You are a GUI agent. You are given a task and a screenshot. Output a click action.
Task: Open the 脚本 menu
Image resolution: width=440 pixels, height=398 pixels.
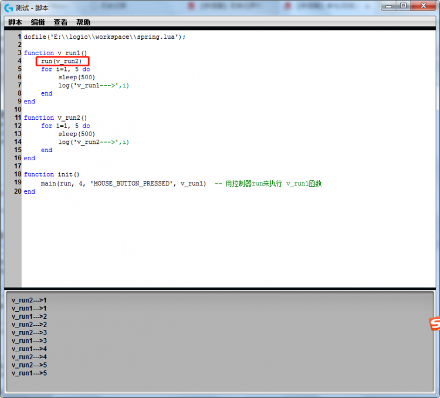15,22
